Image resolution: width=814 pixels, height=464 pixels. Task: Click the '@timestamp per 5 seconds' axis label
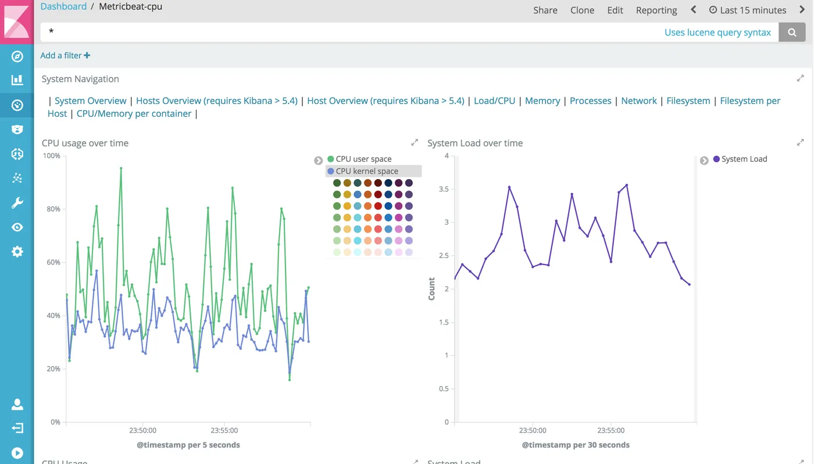coord(188,445)
